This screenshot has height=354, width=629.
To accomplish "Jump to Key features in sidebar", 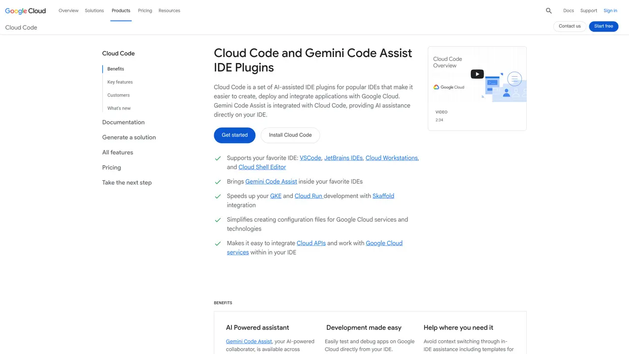I will click(x=120, y=82).
